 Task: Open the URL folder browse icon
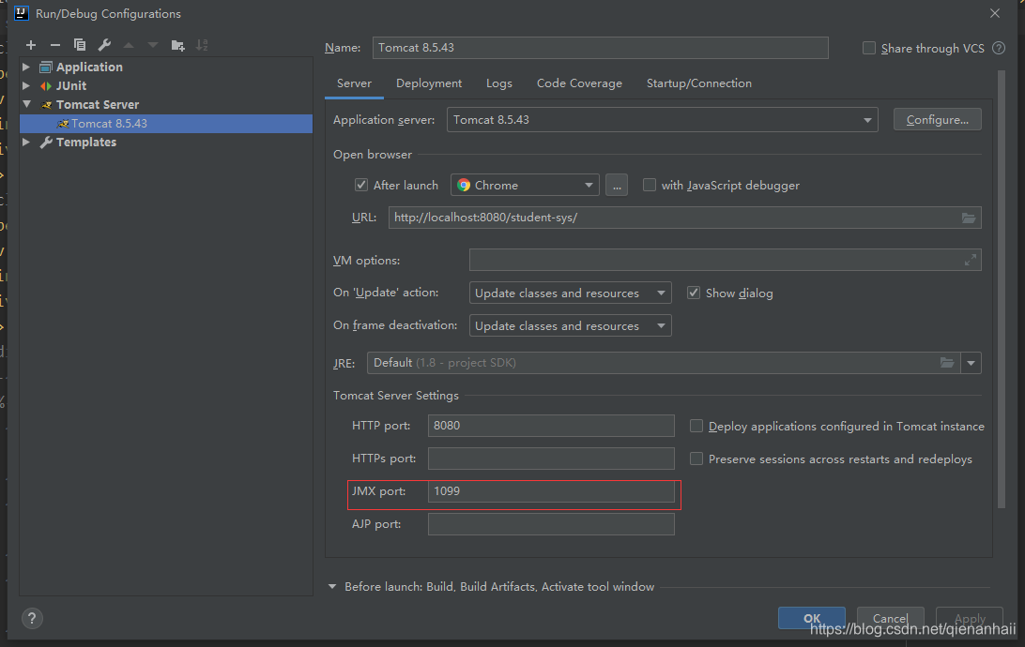969,217
